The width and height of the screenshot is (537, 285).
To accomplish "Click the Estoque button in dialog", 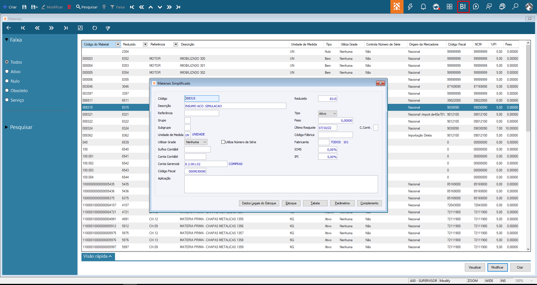I will (291, 203).
